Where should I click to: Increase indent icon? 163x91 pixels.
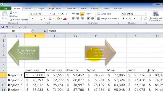(x=93, y=18)
